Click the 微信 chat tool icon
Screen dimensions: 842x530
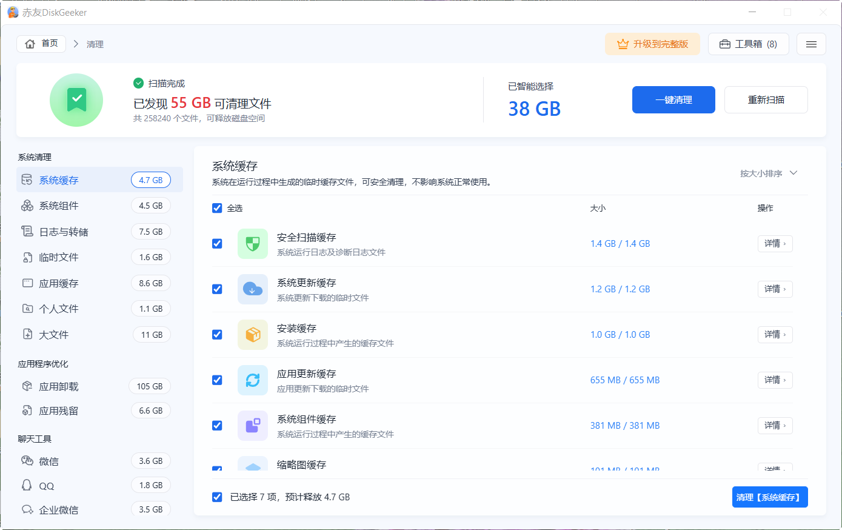[27, 461]
